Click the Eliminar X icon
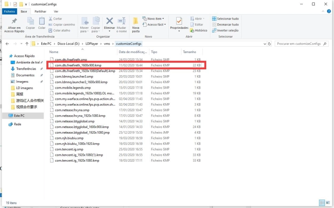This screenshot has width=334, height=208. click(x=109, y=22)
